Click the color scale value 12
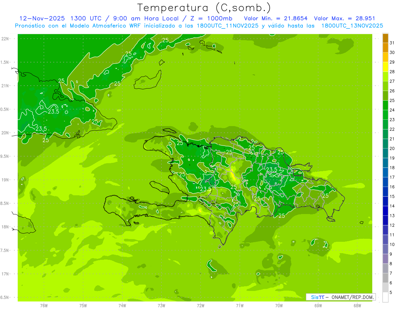 [392, 225]
